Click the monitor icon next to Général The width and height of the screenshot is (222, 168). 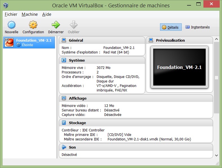coord(64,40)
